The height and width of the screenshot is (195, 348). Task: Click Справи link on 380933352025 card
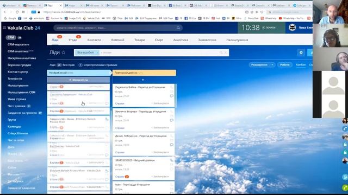tap(120, 177)
